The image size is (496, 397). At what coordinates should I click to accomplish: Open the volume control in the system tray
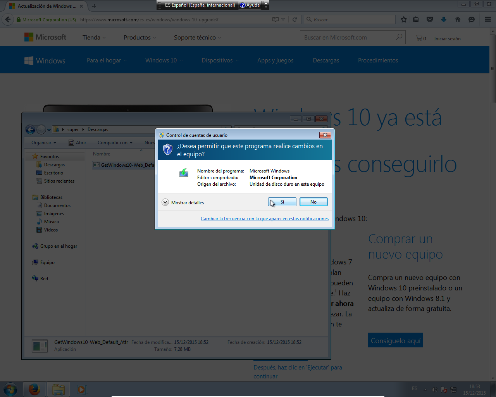[x=434, y=390]
